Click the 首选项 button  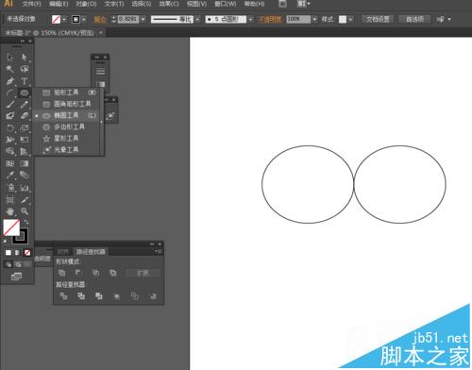pos(414,19)
